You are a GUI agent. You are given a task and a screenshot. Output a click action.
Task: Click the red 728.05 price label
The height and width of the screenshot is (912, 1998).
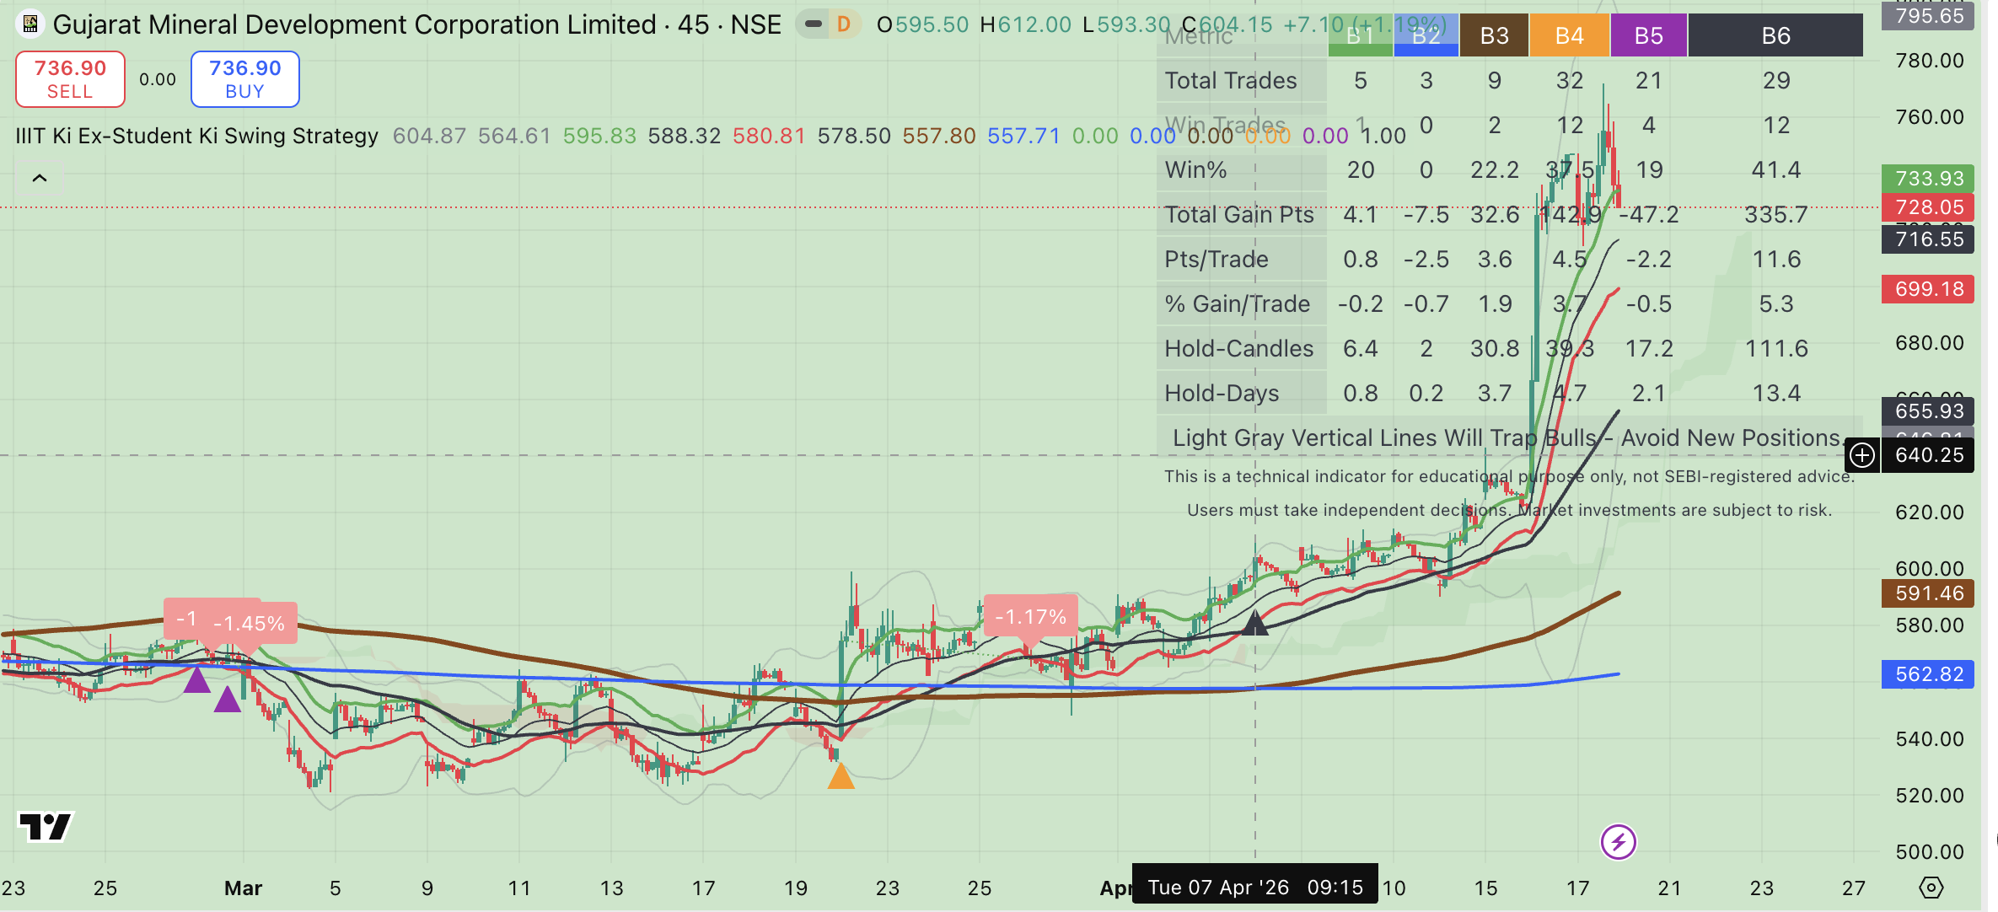pyautogui.click(x=1928, y=207)
